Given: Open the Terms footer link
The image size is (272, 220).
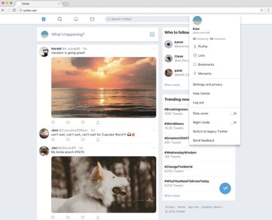Looking at the screenshot, I should (181, 207).
